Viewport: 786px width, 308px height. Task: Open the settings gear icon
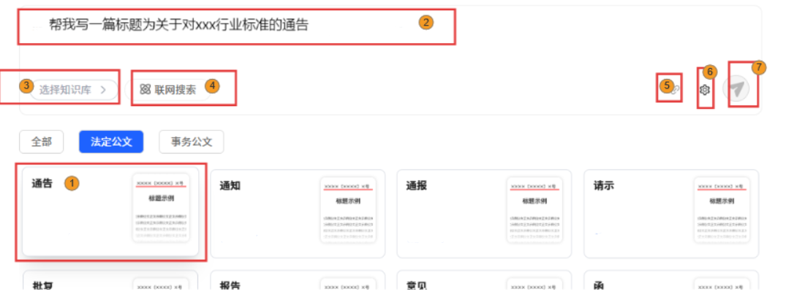tap(704, 89)
